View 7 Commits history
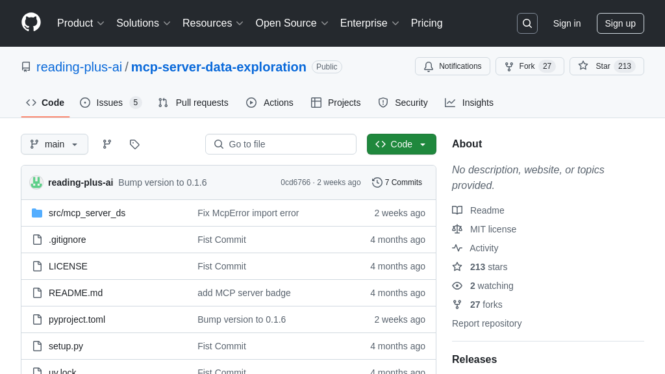The image size is (665, 374). tap(397, 182)
